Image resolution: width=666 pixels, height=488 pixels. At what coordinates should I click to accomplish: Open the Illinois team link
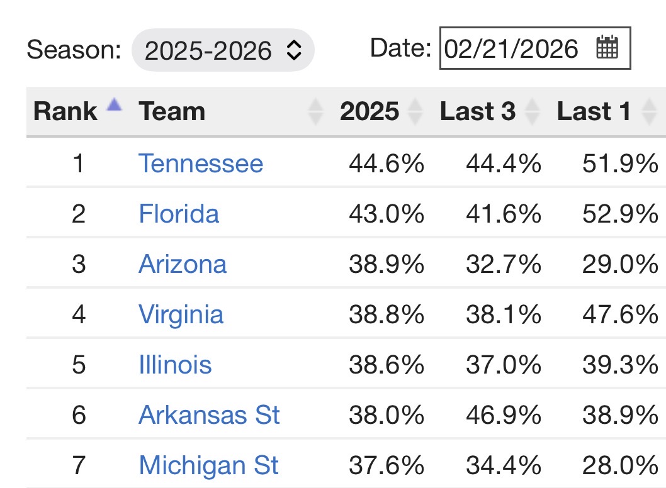[x=175, y=365]
